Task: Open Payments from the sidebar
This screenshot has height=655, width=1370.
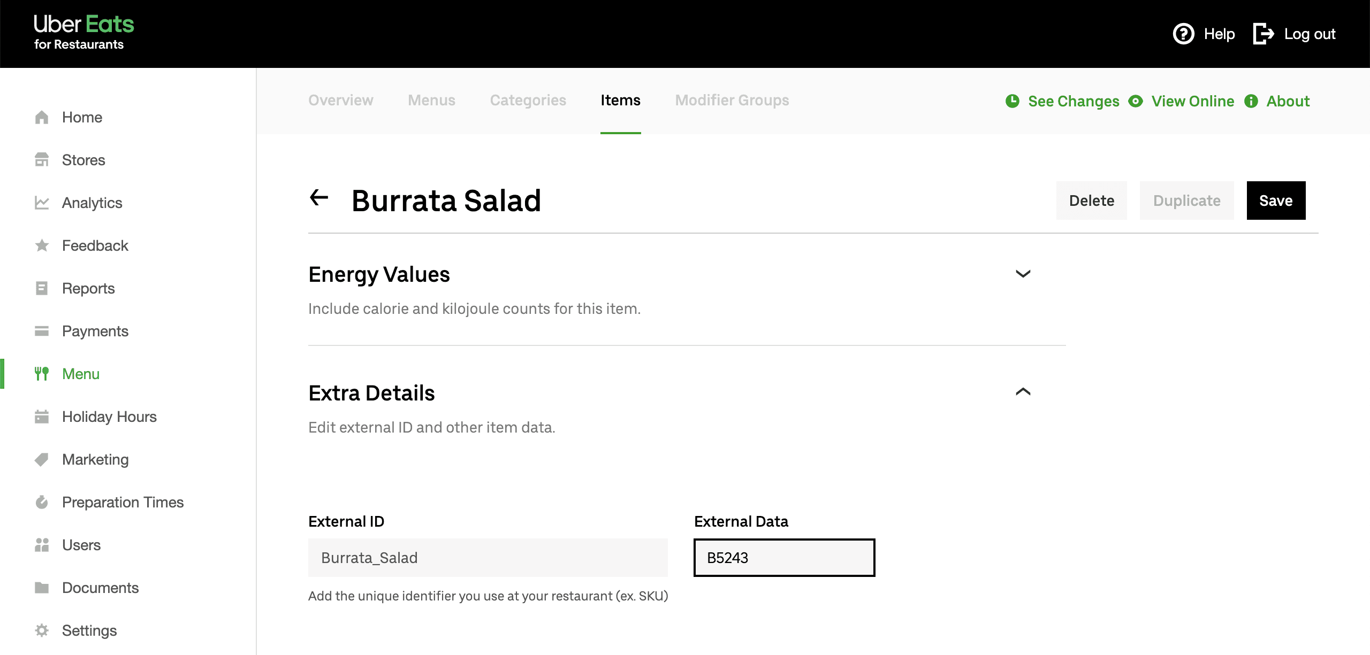Action: [x=95, y=331]
